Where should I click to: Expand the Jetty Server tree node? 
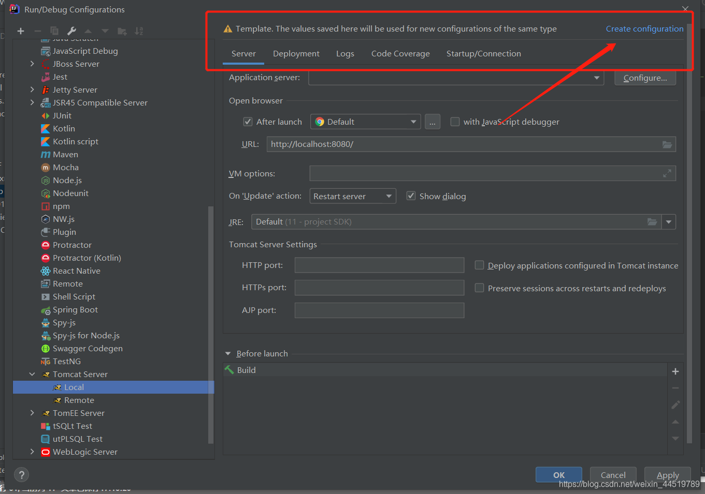(x=32, y=89)
